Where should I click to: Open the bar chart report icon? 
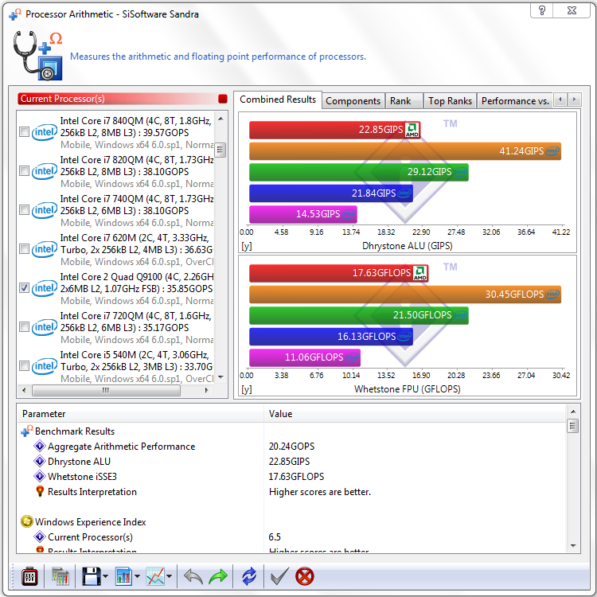click(123, 577)
